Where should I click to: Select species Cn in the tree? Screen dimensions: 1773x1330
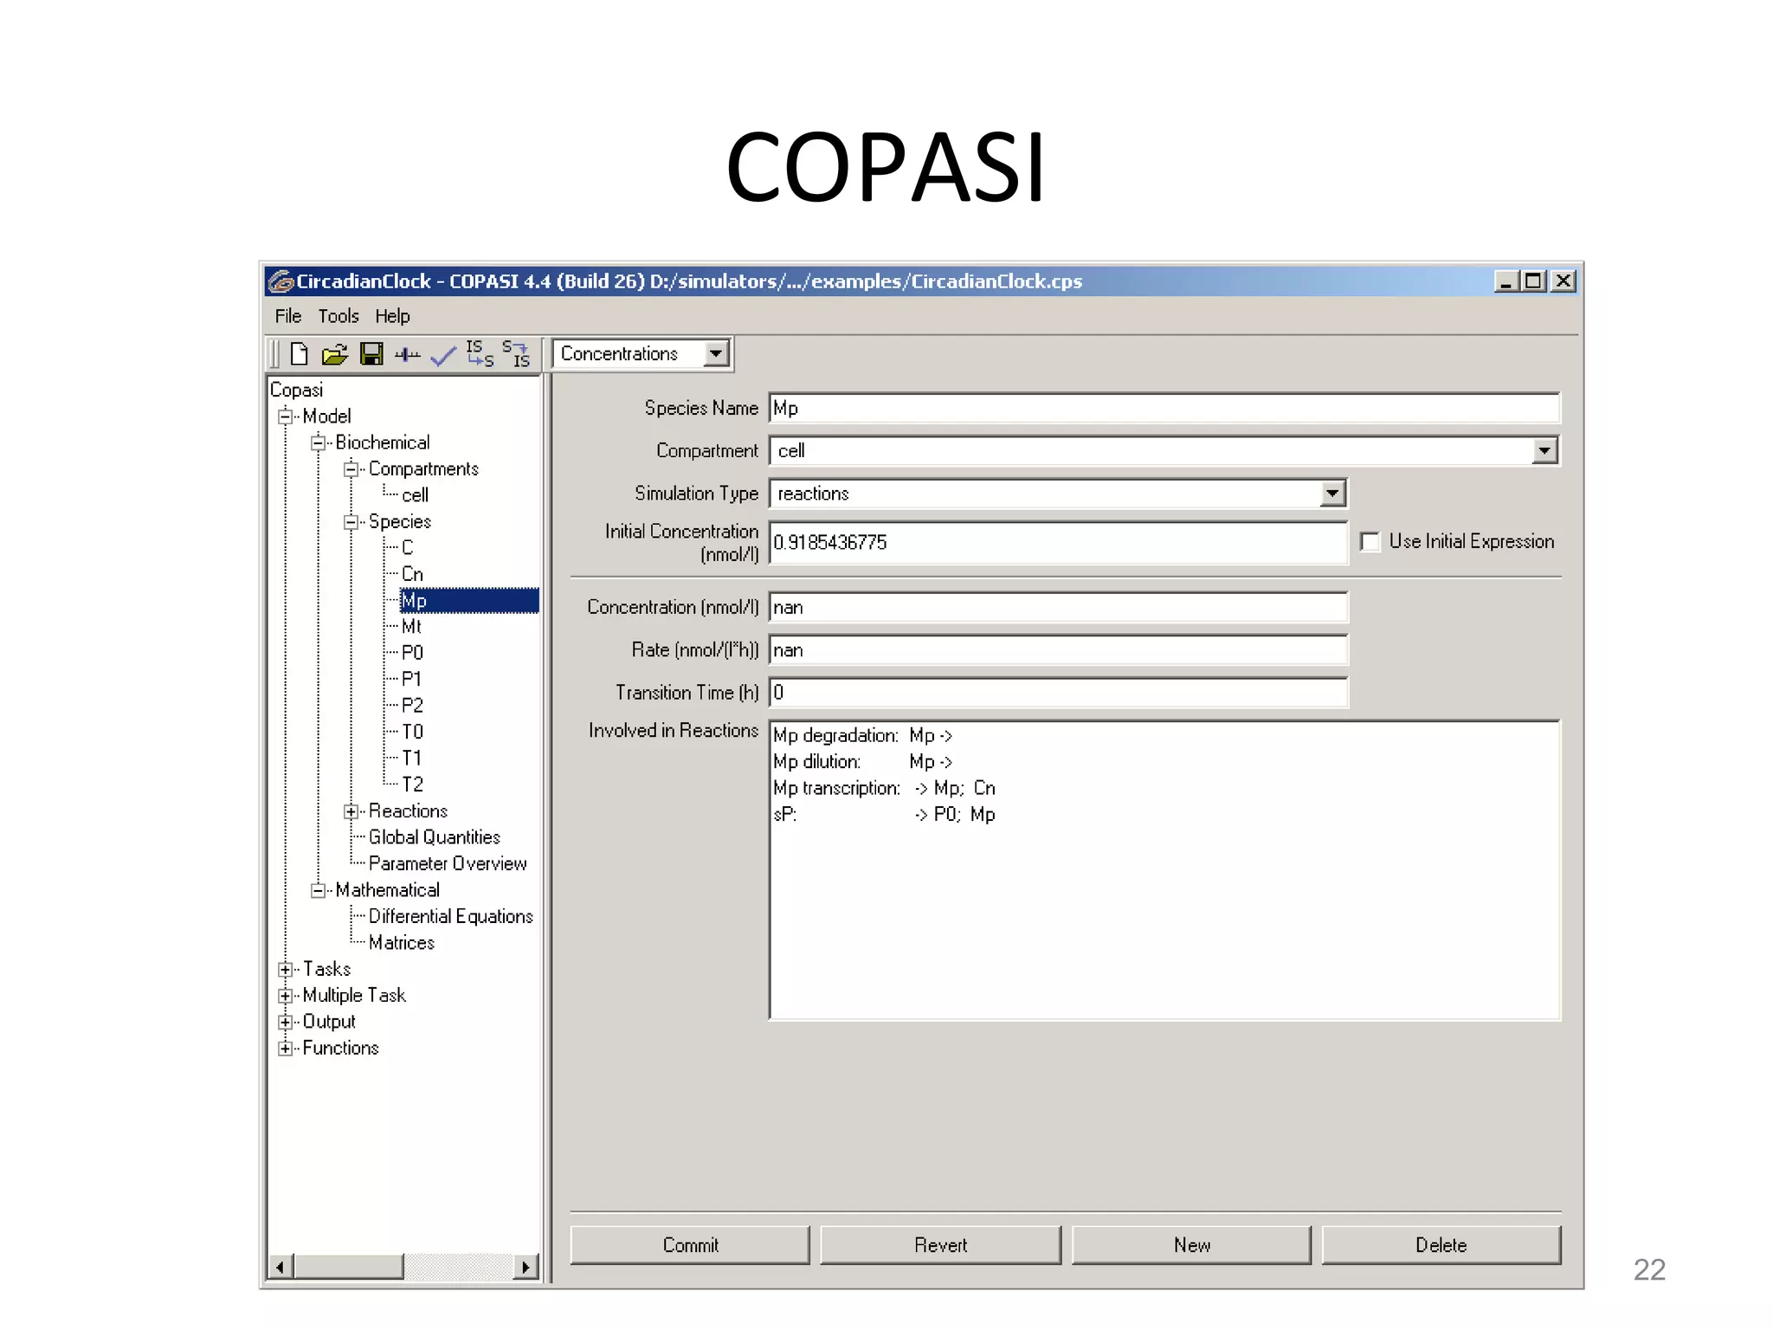tap(412, 574)
